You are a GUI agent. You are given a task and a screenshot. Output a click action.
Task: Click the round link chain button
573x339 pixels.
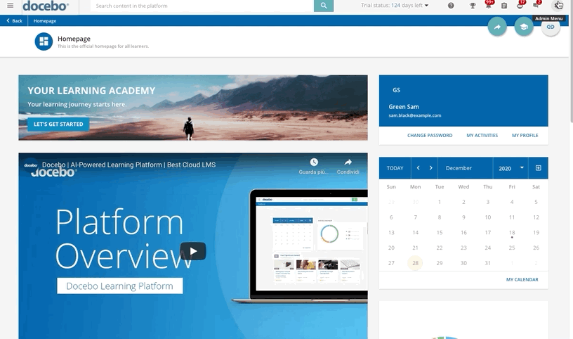click(x=550, y=27)
